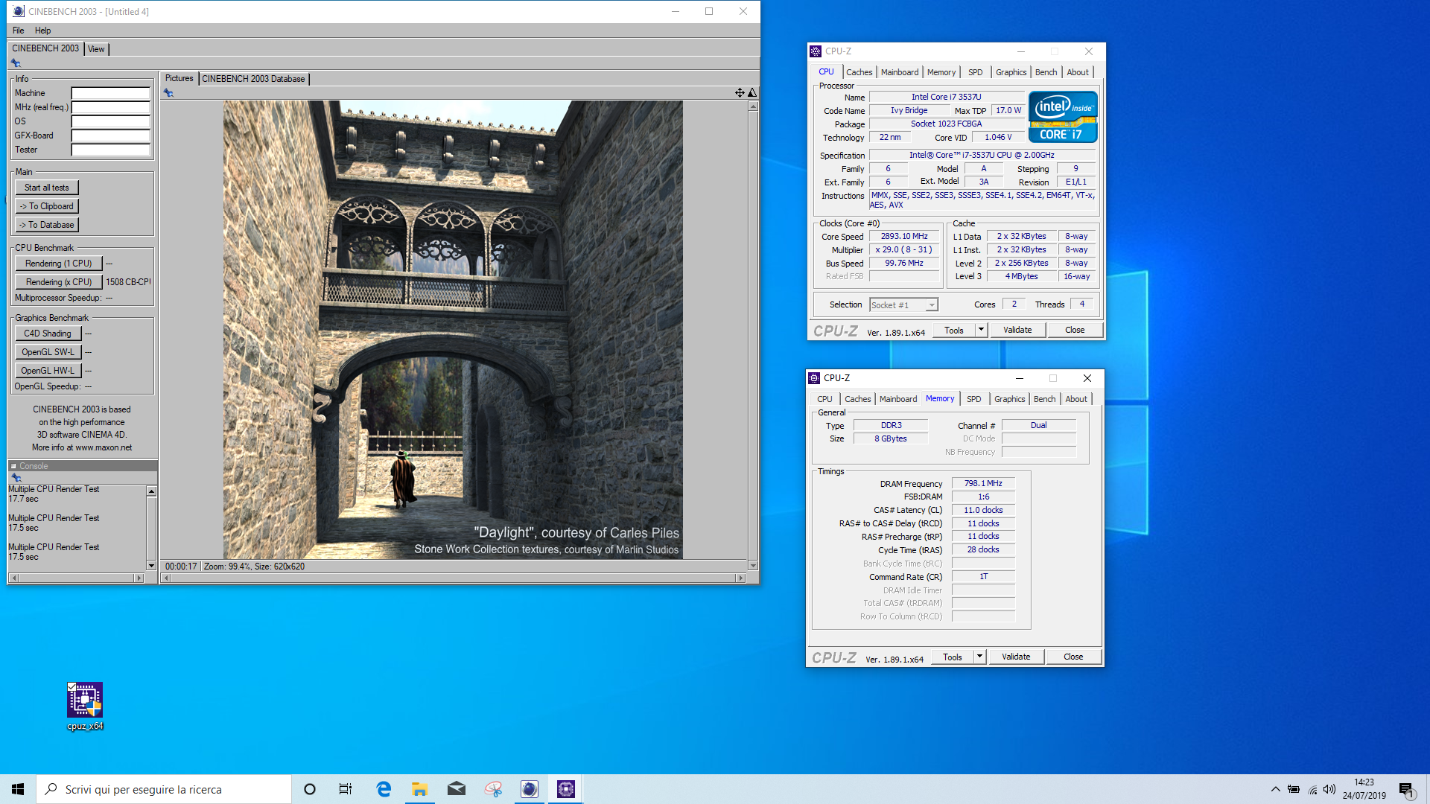Click the To Clipboard button
1430x804 pixels.
(47, 206)
